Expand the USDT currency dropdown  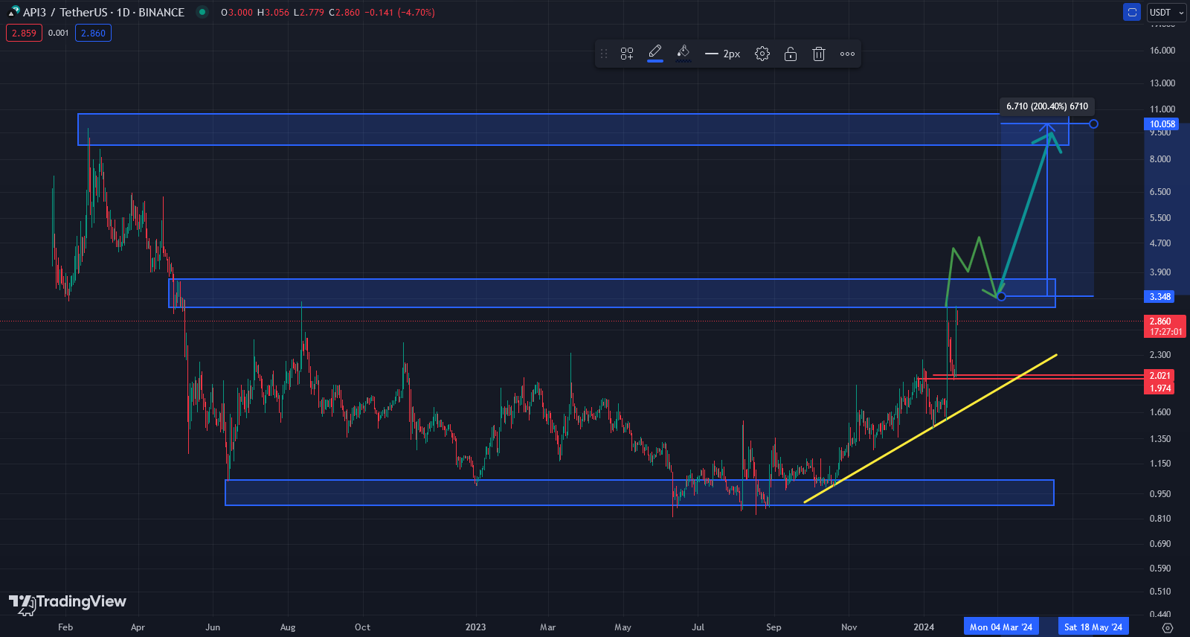(x=1166, y=12)
